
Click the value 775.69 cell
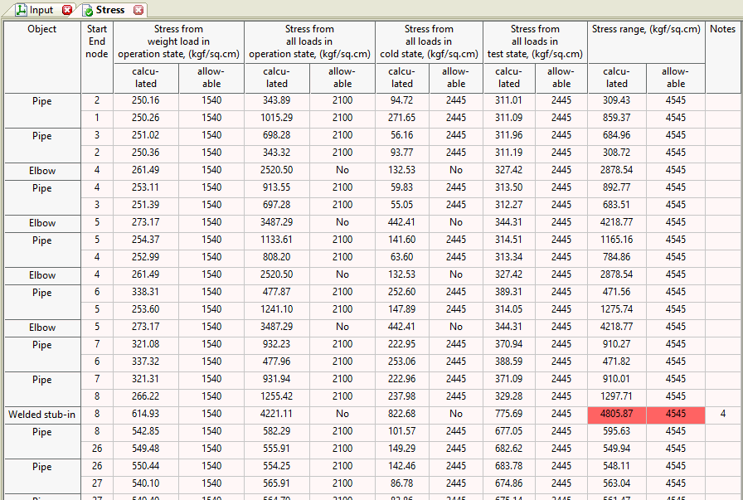pos(509,414)
